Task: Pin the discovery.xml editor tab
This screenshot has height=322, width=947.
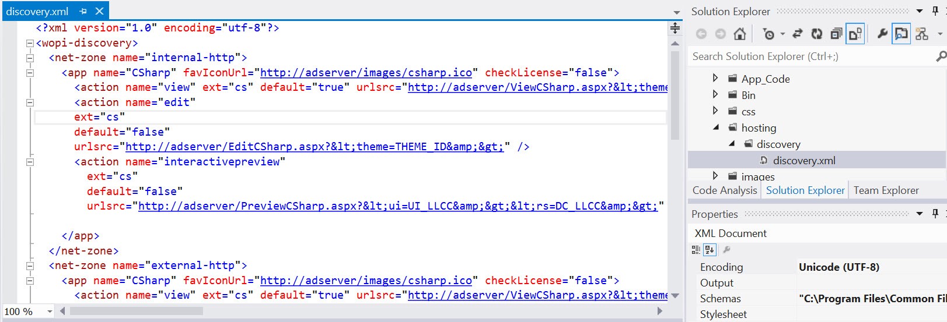Action: pyautogui.click(x=83, y=11)
